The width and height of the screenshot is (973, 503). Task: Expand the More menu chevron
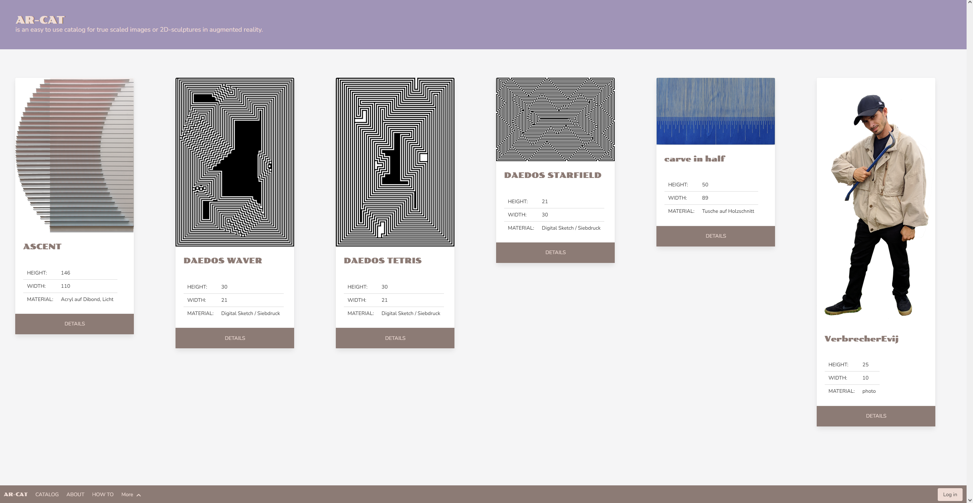pyautogui.click(x=139, y=495)
